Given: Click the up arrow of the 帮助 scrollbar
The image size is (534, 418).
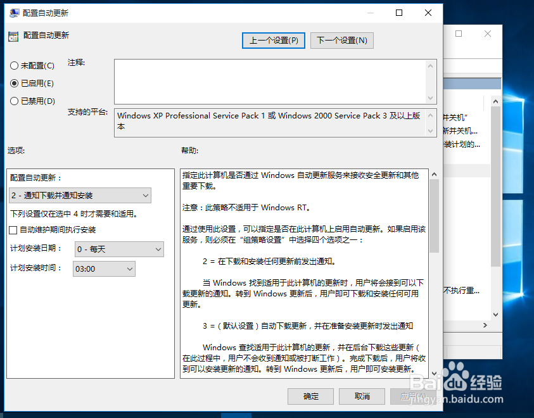Looking at the screenshot, I should tap(434, 174).
